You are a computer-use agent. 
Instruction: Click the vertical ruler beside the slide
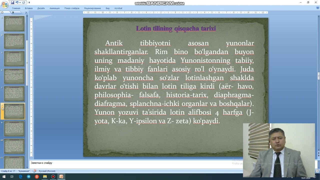[31, 87]
